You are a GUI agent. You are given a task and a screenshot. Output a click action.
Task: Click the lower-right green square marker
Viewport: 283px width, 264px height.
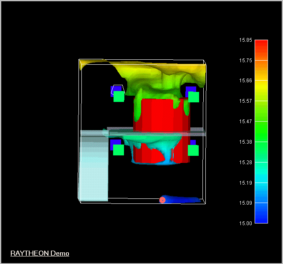[193, 150]
